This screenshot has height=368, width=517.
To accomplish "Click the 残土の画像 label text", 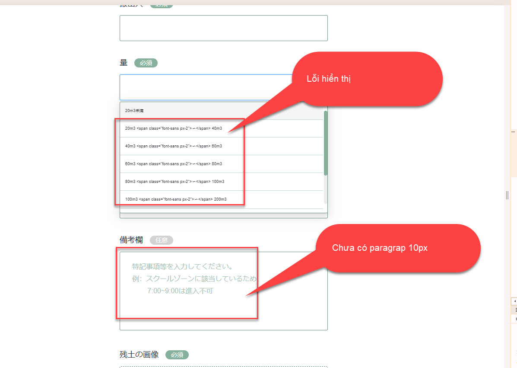I will click(x=139, y=355).
